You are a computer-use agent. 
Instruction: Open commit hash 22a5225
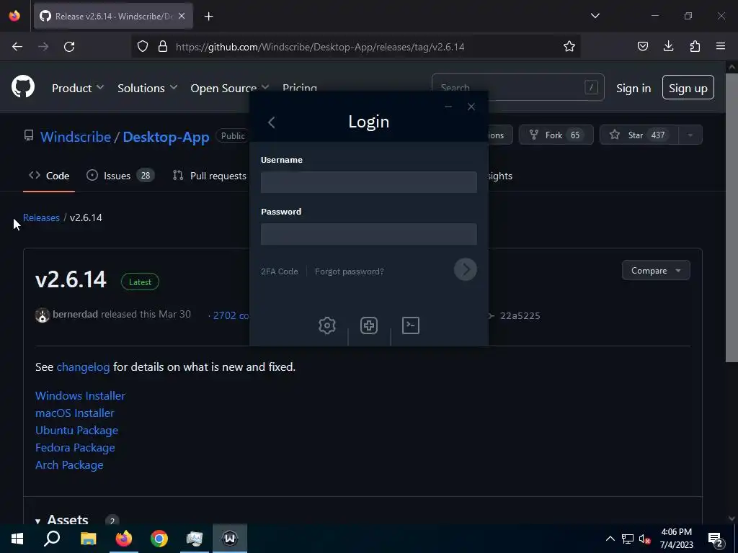tap(520, 315)
